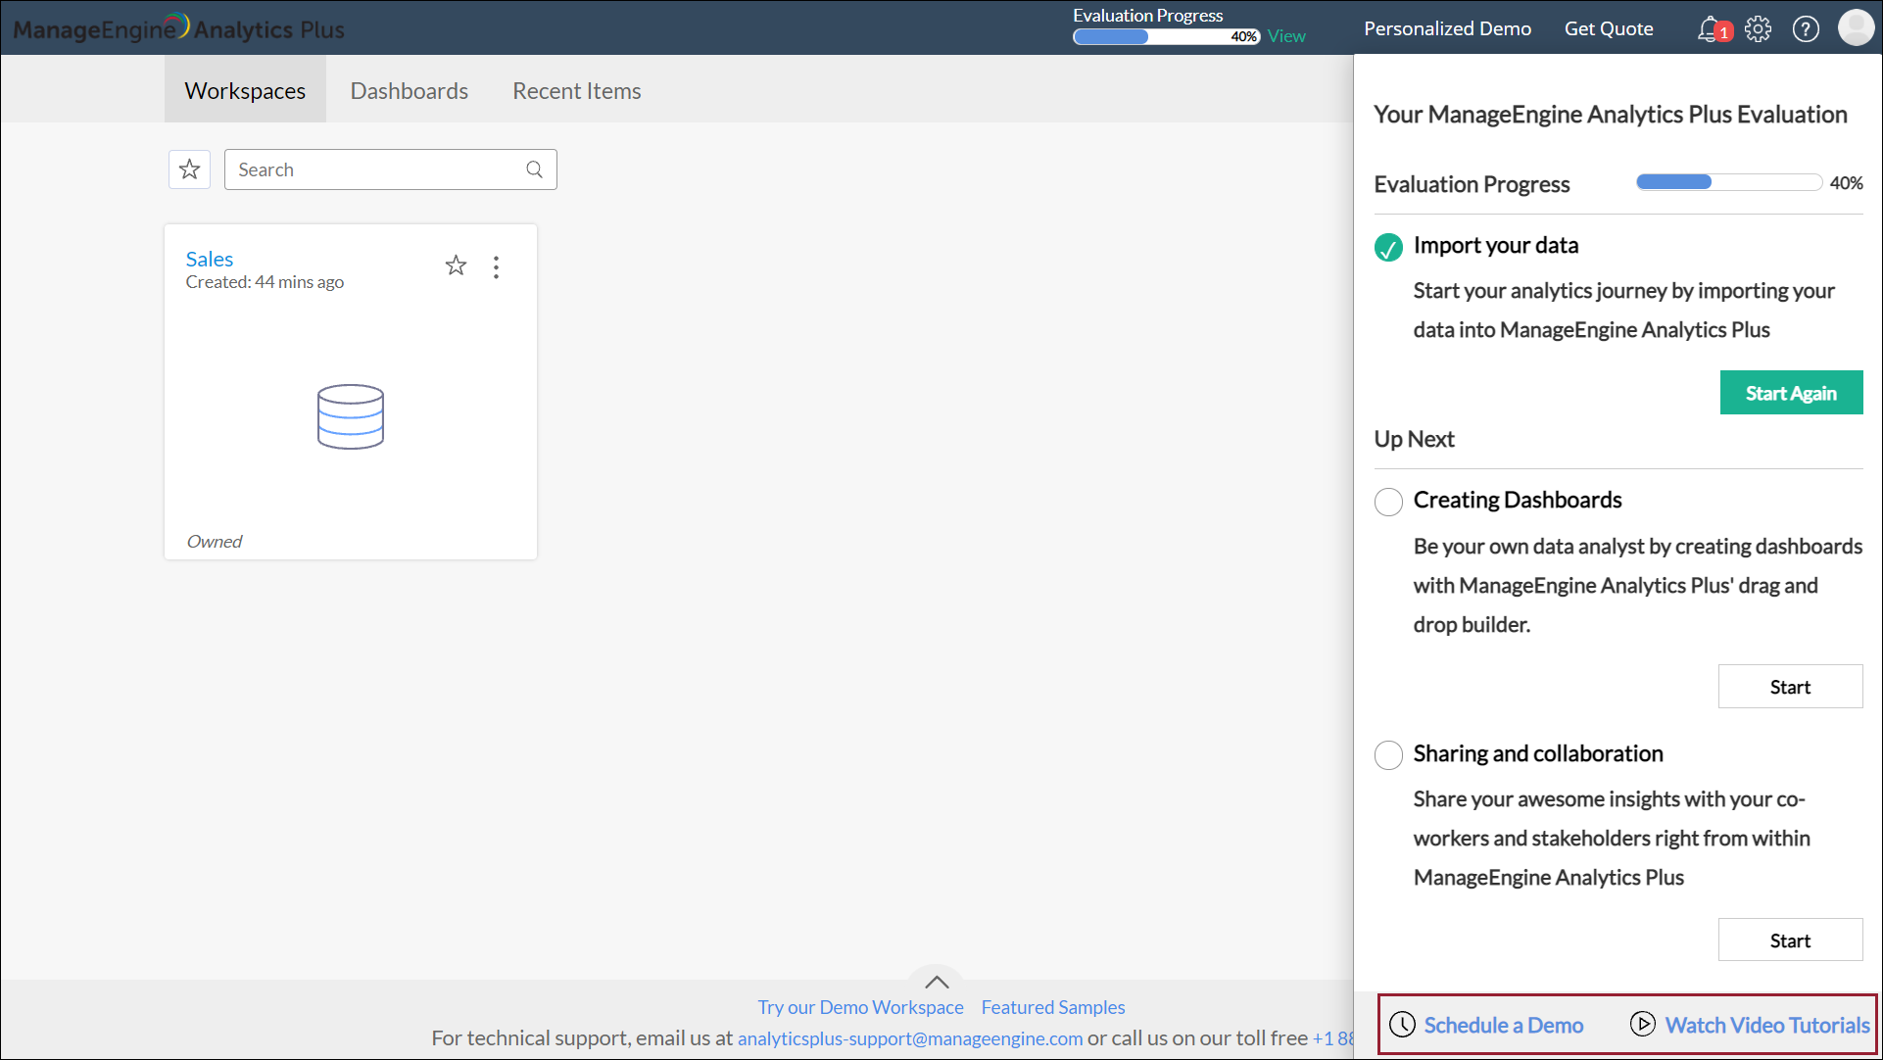This screenshot has width=1883, height=1060.
Task: Open Watch Video Tutorials link
Action: point(1766,1025)
